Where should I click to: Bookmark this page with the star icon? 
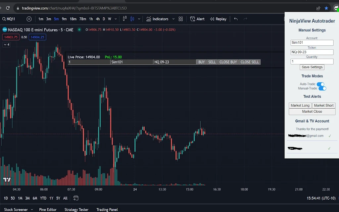326,8
